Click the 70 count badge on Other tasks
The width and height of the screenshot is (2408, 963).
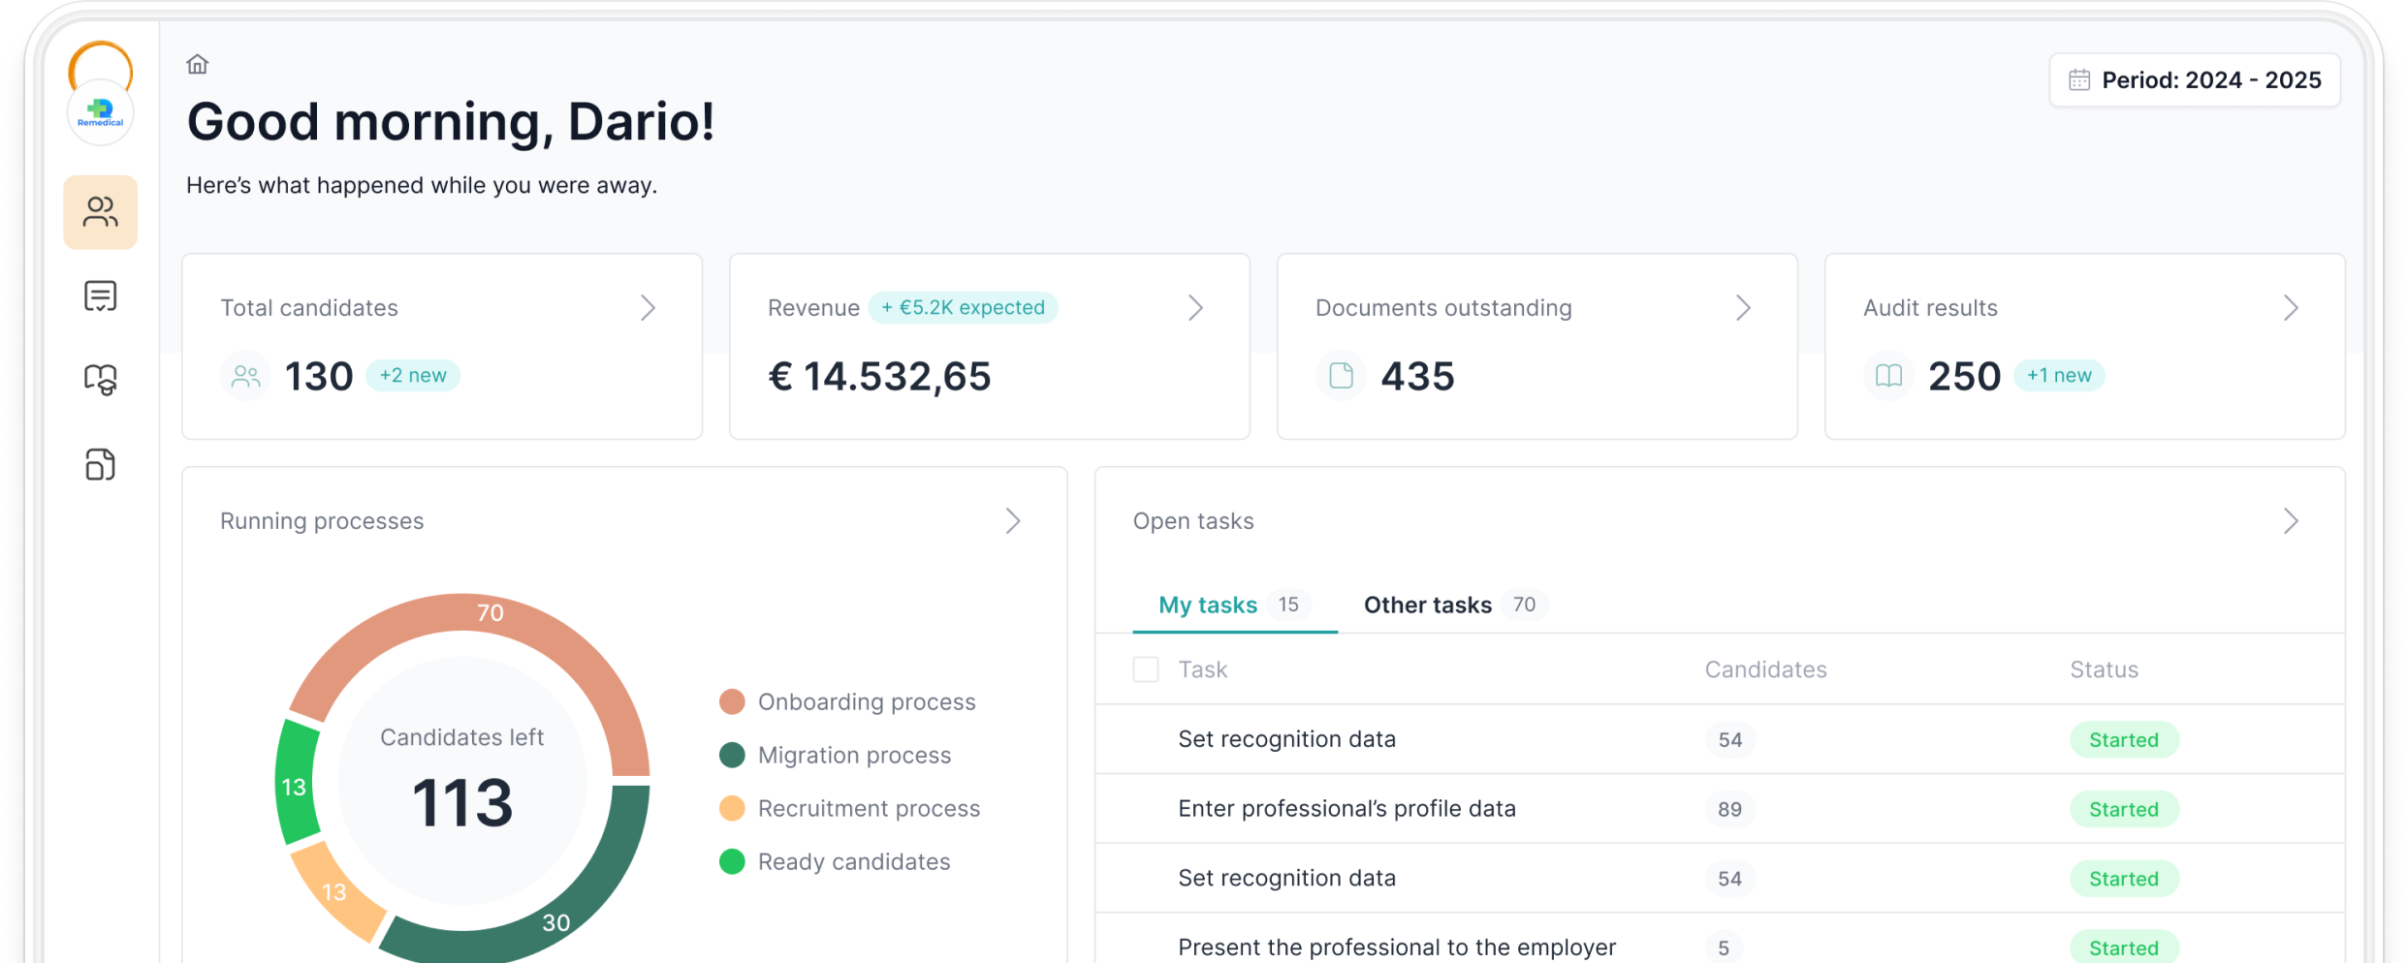click(1524, 605)
